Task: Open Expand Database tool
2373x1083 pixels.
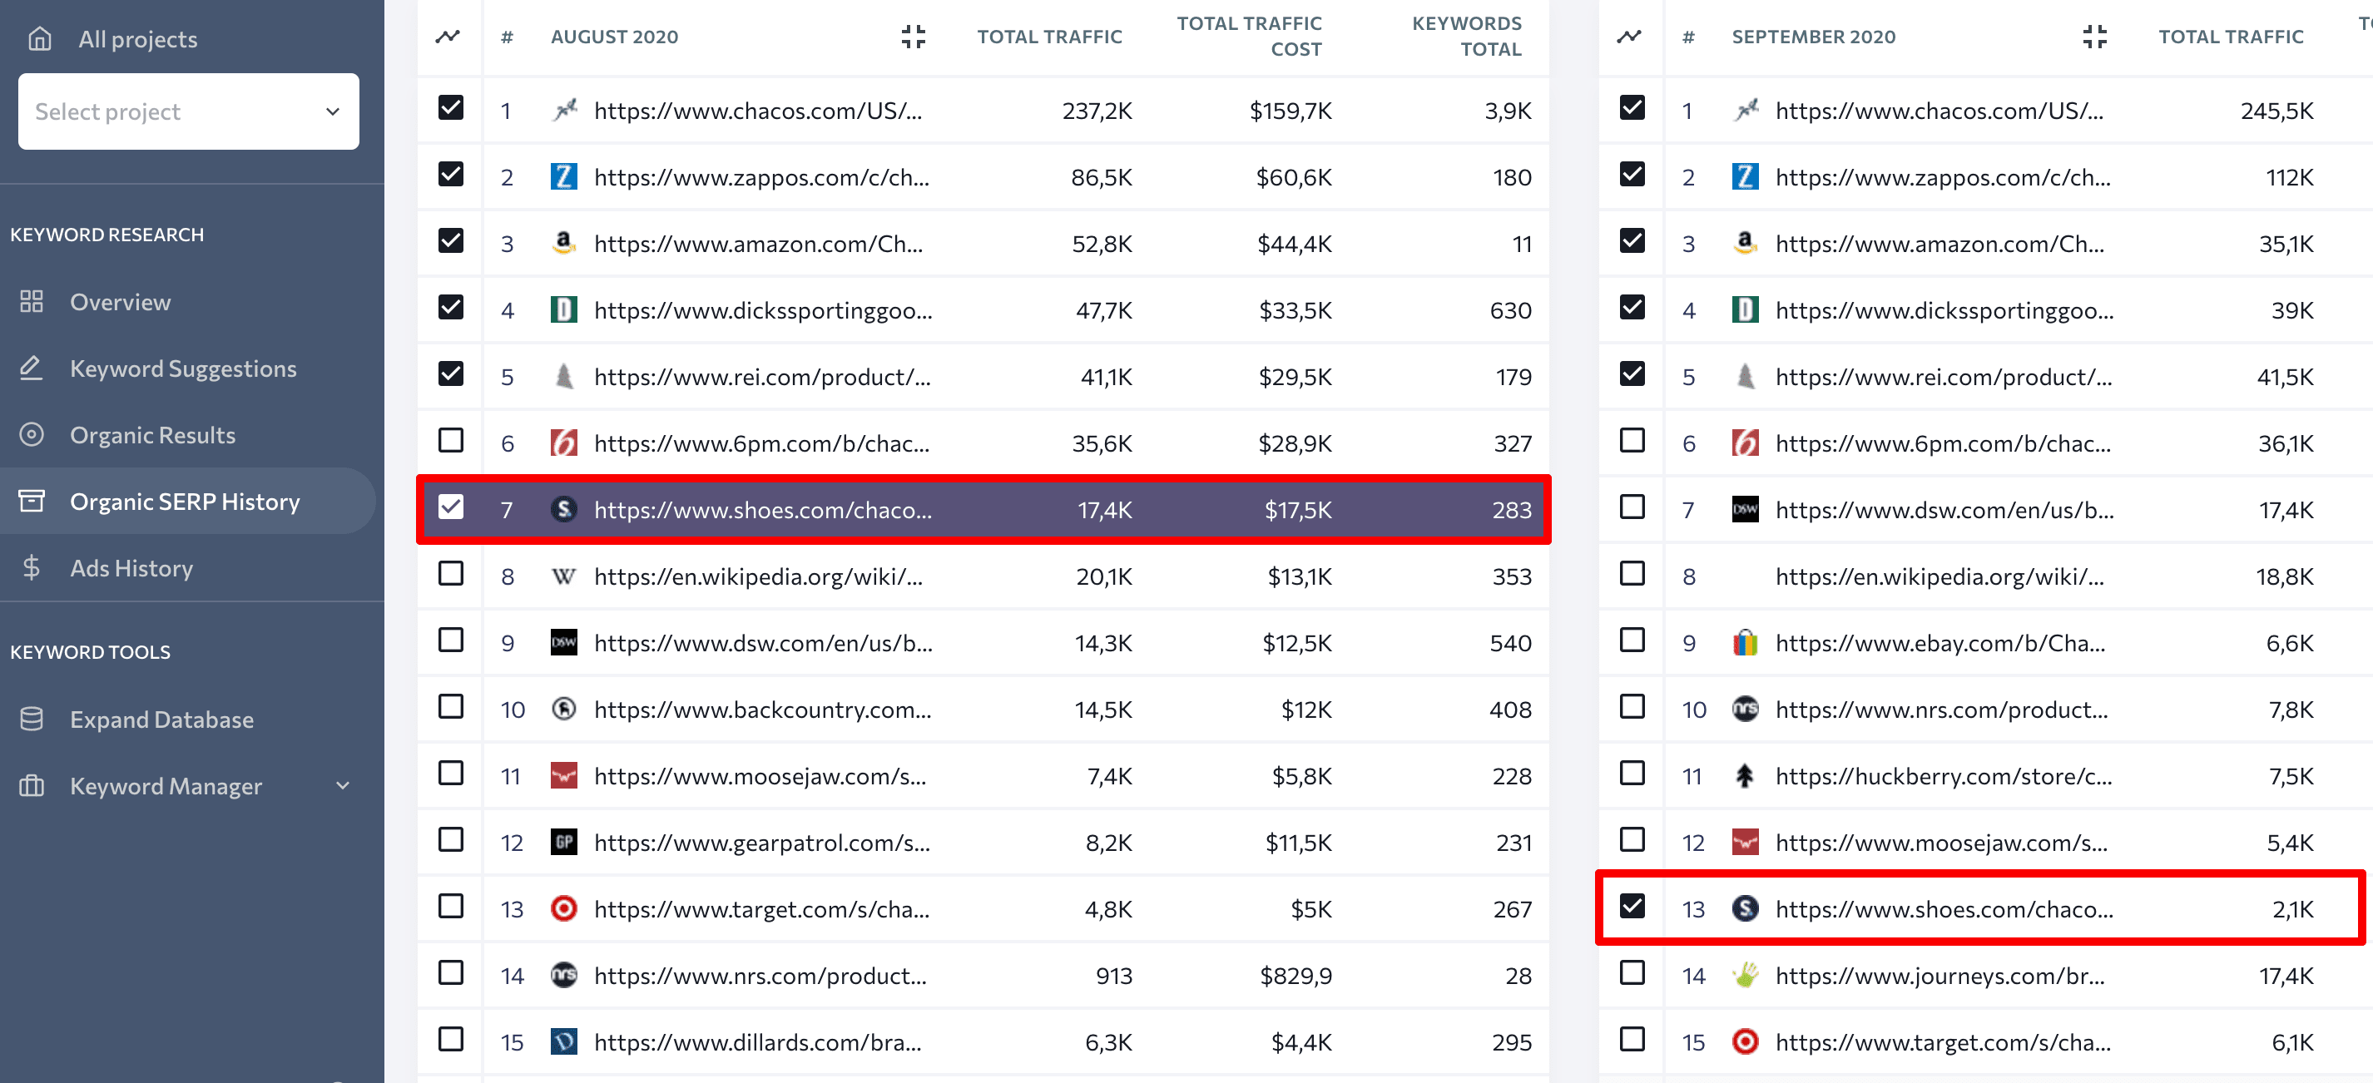Action: pyautogui.click(x=162, y=720)
